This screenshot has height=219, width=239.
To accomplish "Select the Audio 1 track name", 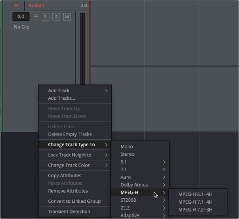I will 37,6.
